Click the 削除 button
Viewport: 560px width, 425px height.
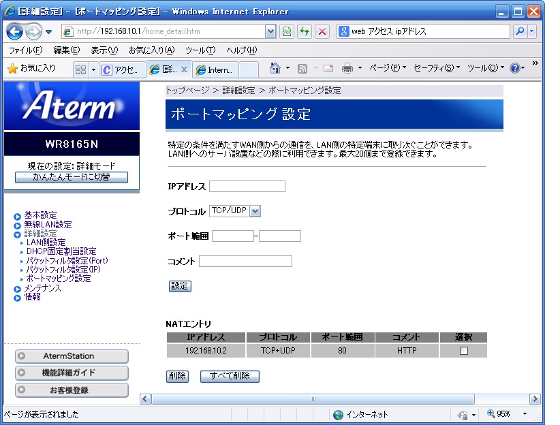[178, 376]
